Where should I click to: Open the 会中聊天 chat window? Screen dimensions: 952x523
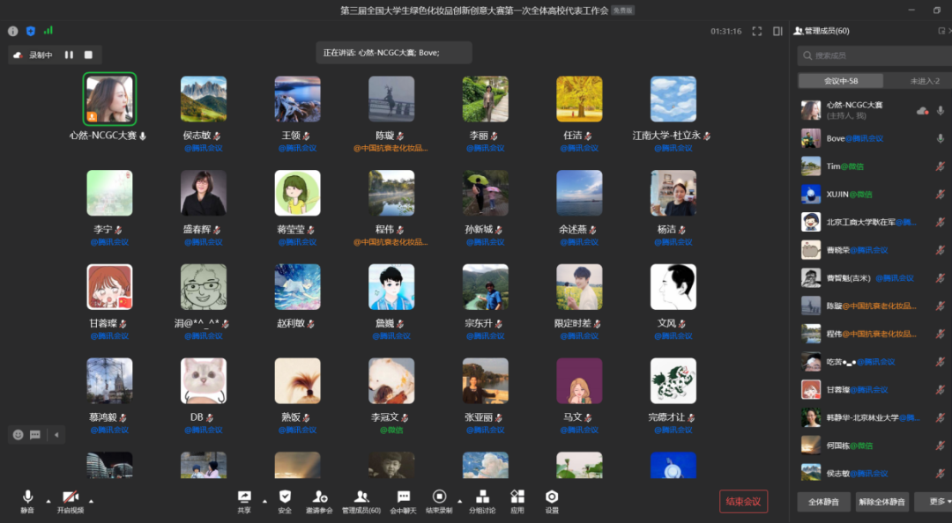point(403,502)
